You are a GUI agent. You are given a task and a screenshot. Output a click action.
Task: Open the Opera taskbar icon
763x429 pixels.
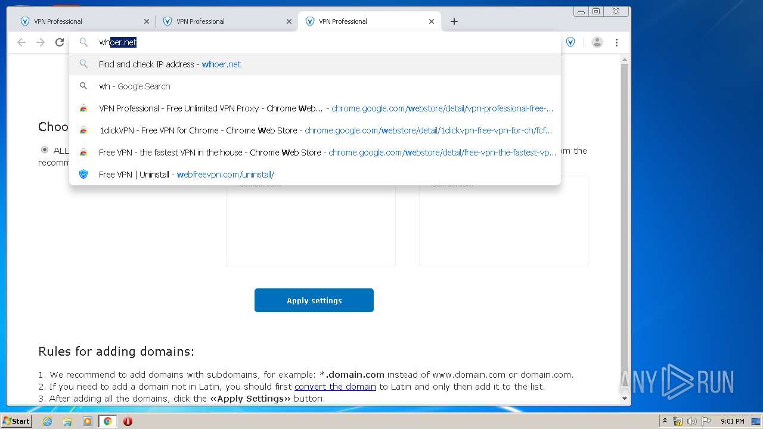click(128, 421)
